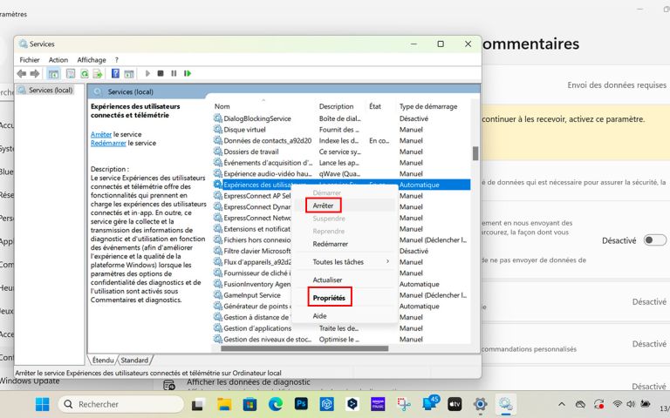Click the Arrêter le service link
670x418 pixels.
click(x=101, y=134)
